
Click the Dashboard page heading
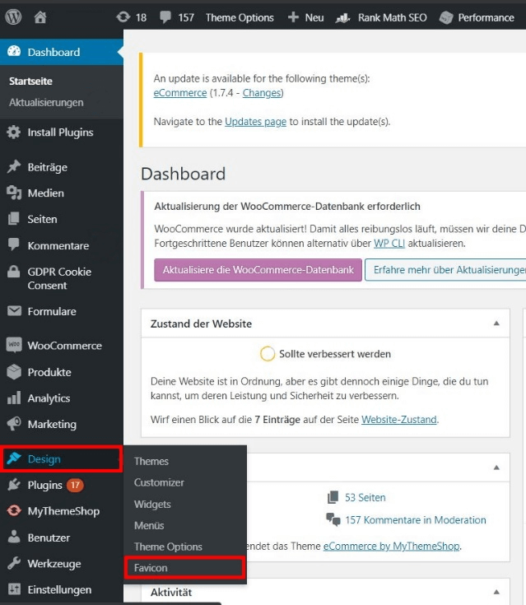point(183,174)
